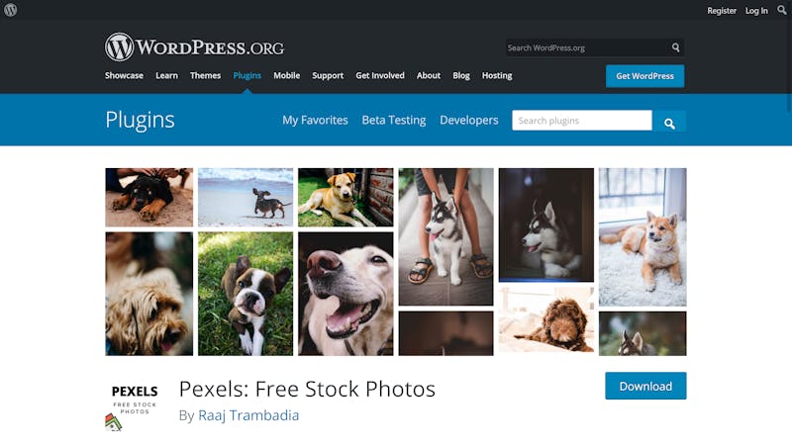Visit the Developers link
The image size is (792, 445).
coord(468,120)
